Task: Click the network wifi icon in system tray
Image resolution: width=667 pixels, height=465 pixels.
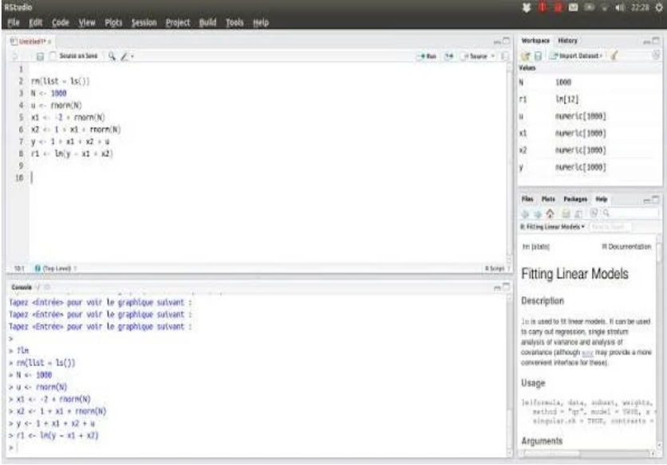Action: [604, 8]
